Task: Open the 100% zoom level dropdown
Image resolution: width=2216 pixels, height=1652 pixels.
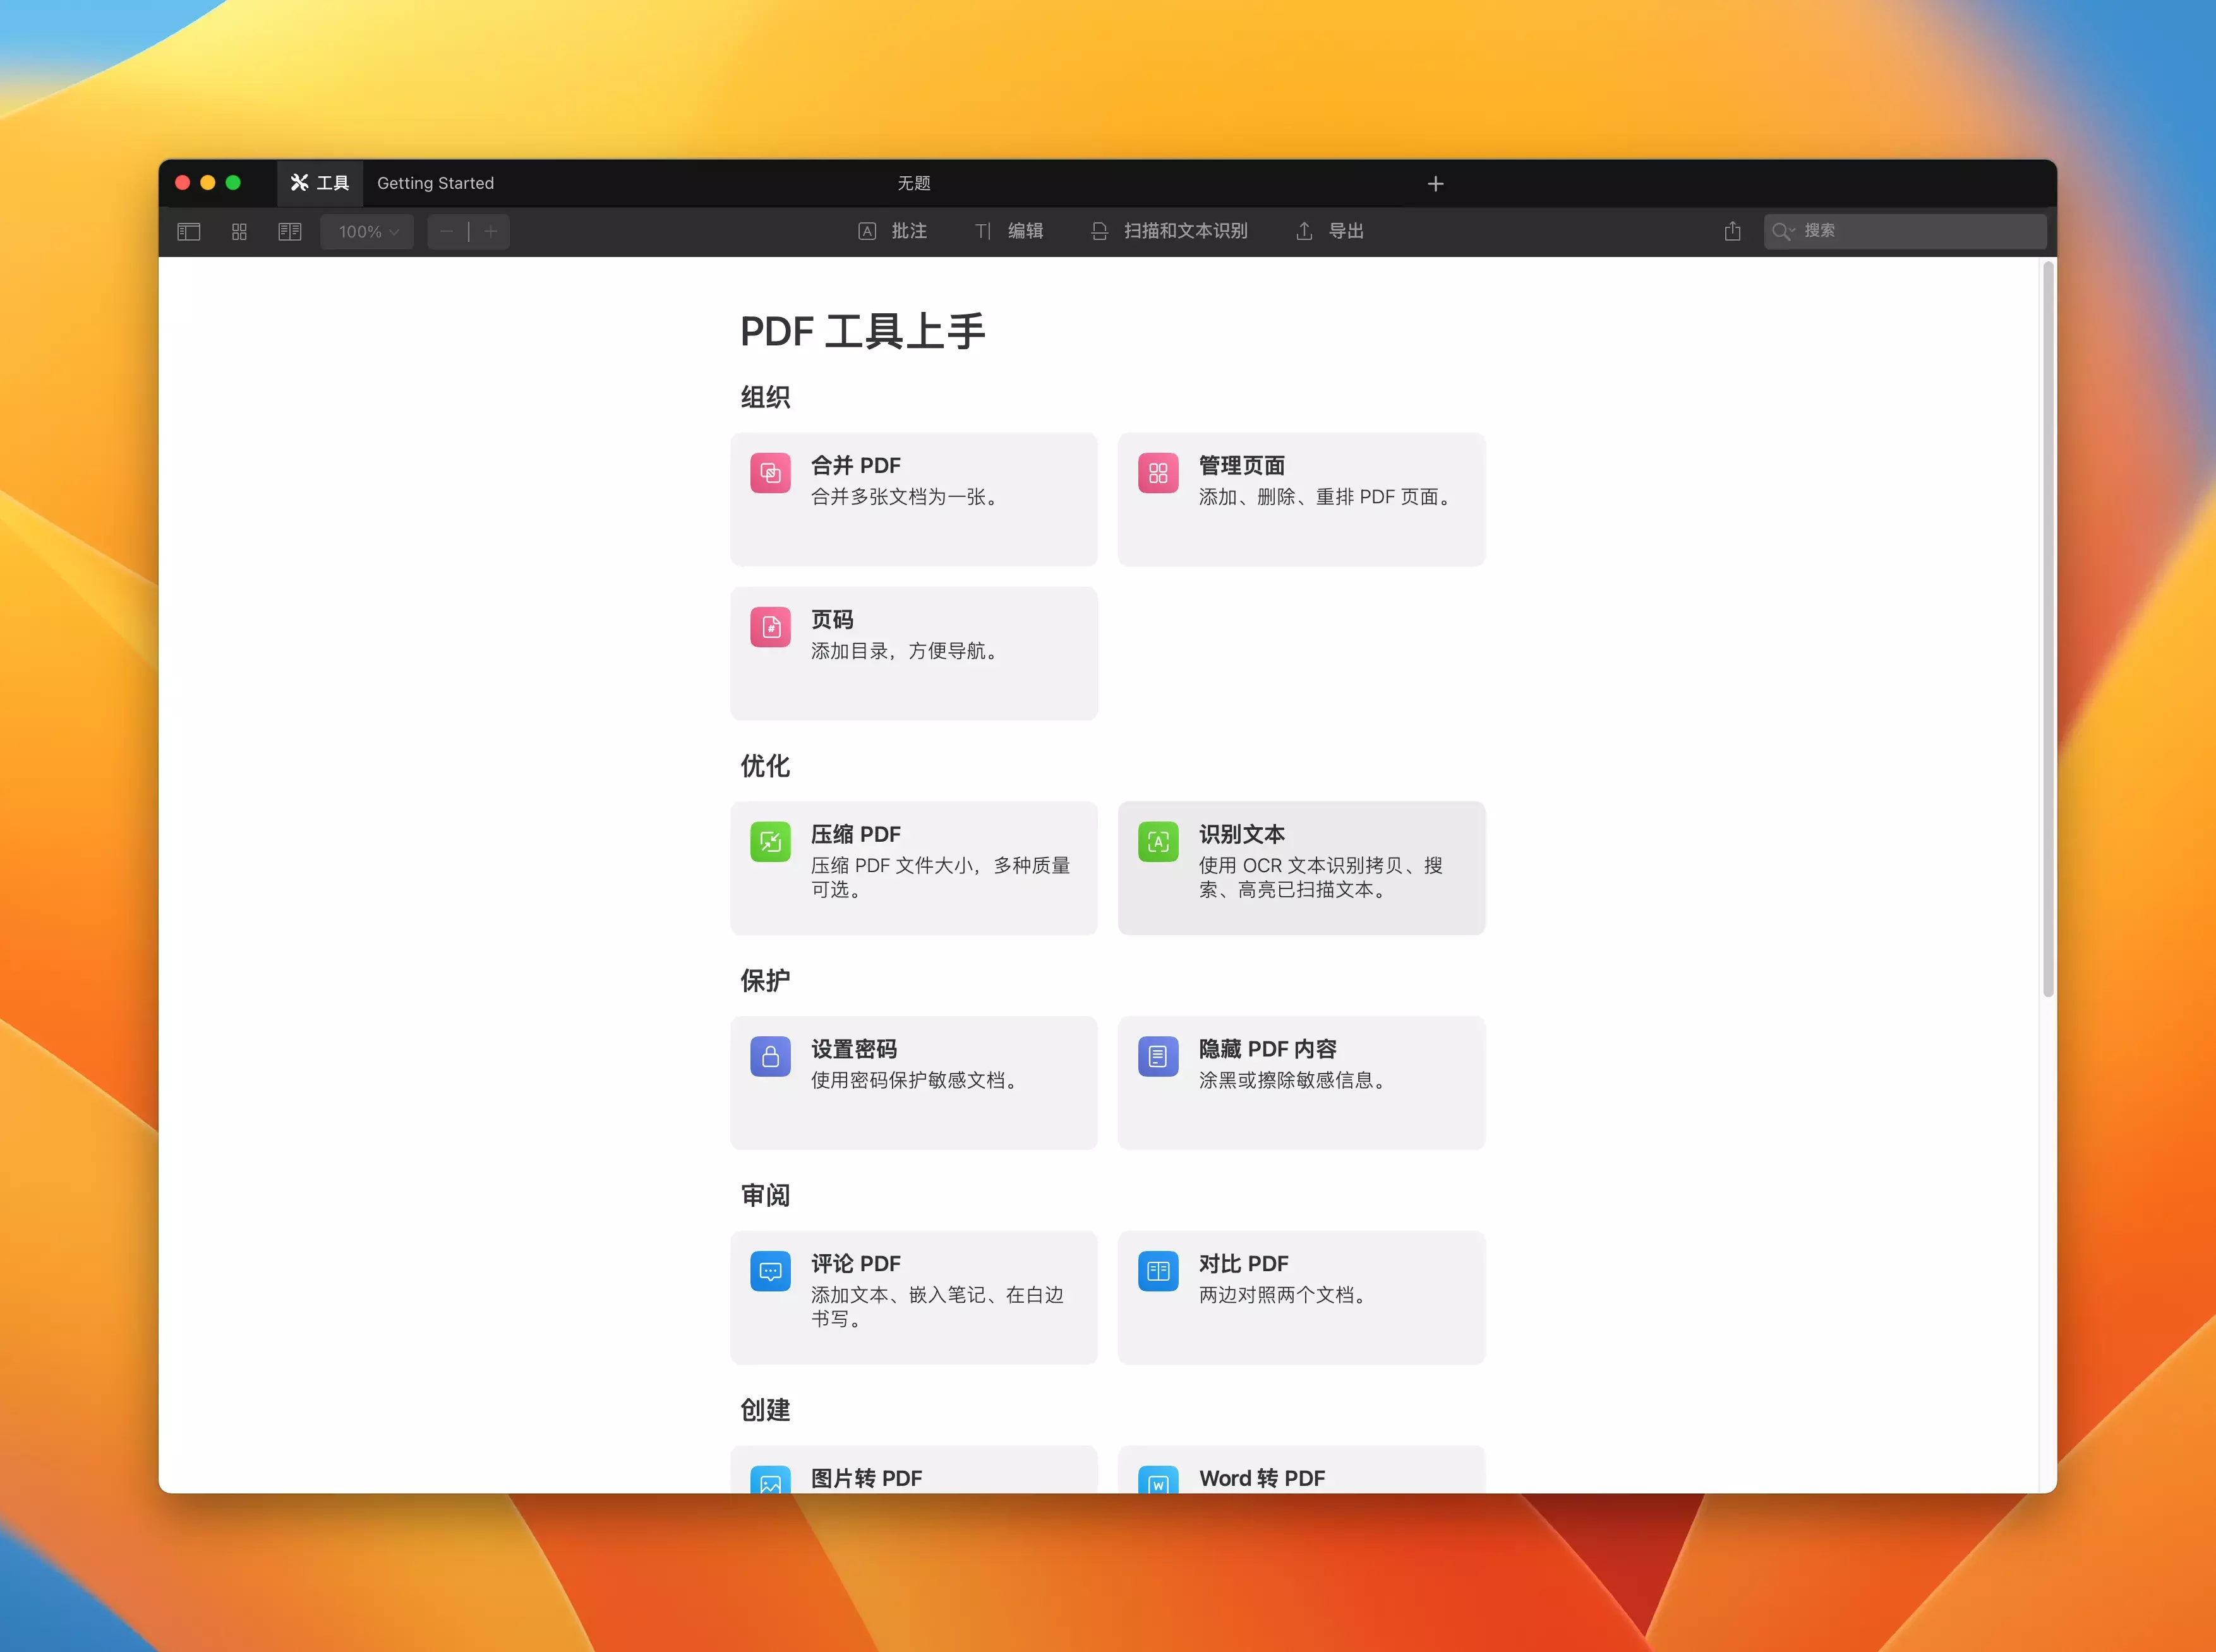Action: tap(367, 232)
